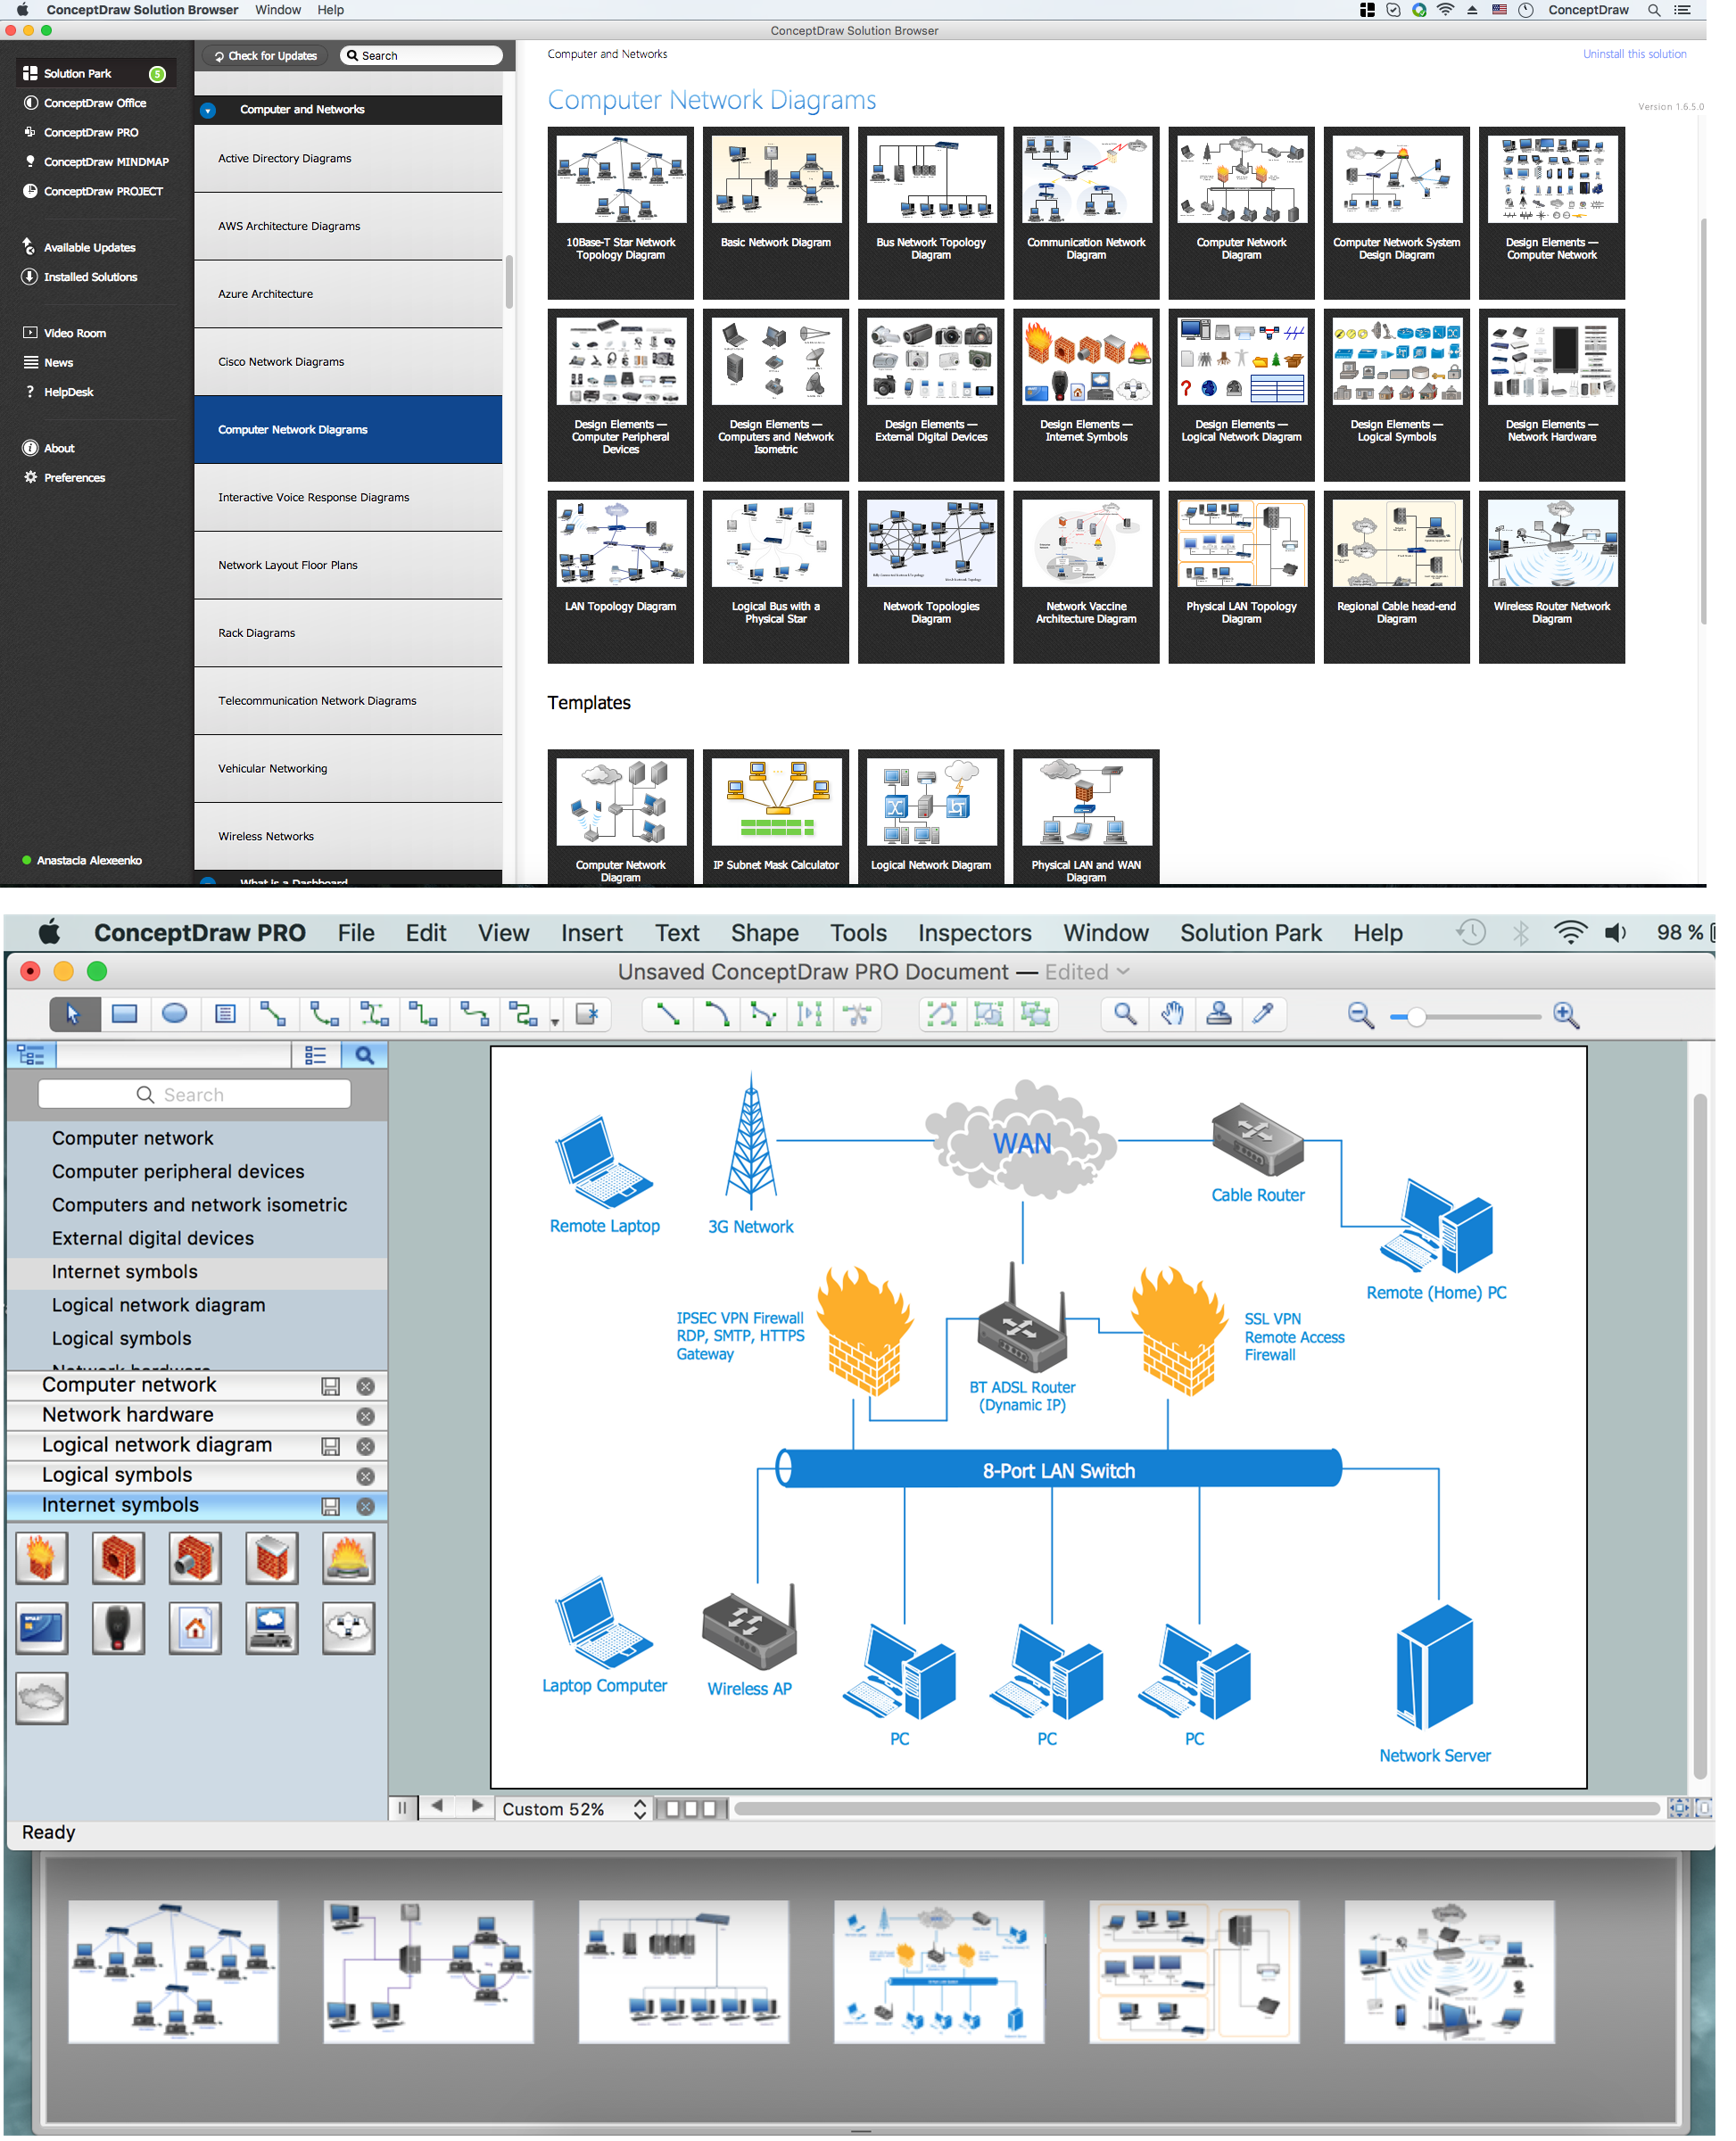
Task: Open the Video Room section
Action: point(74,333)
